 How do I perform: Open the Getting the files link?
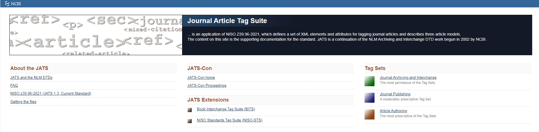coord(23,102)
